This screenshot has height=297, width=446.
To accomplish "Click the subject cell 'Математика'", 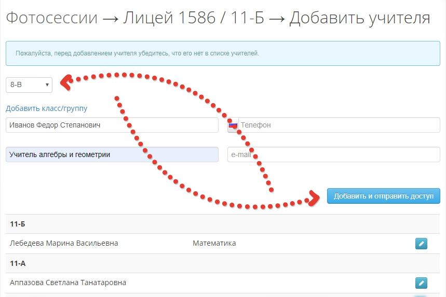I will 214,243.
